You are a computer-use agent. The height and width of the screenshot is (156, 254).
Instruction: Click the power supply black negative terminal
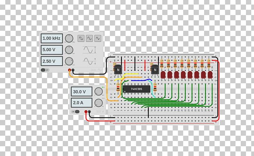click(x=90, y=112)
